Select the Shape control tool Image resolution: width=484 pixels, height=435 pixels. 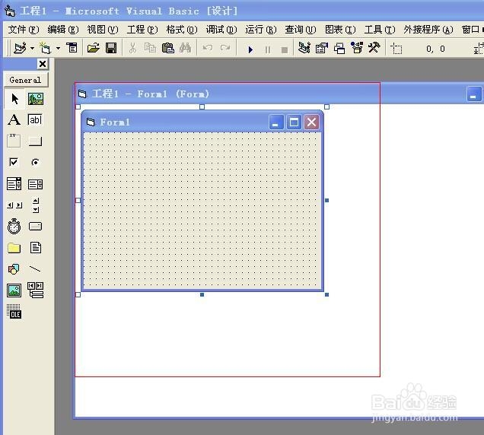click(x=14, y=269)
